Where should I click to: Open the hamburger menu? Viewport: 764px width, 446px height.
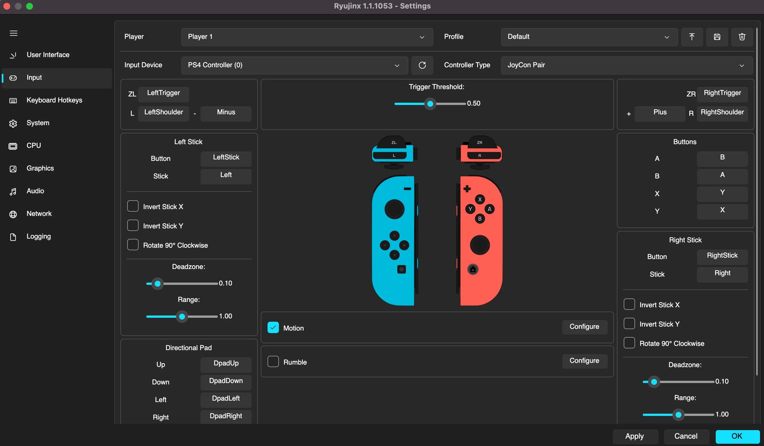click(x=13, y=33)
